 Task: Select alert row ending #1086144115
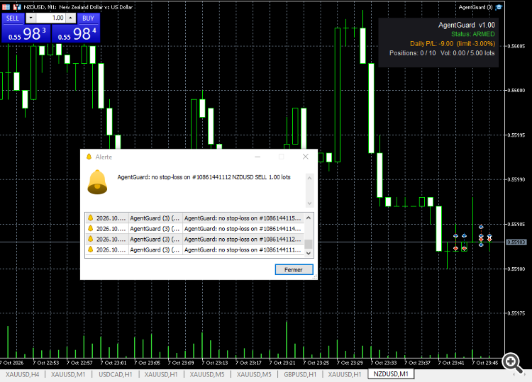195,218
